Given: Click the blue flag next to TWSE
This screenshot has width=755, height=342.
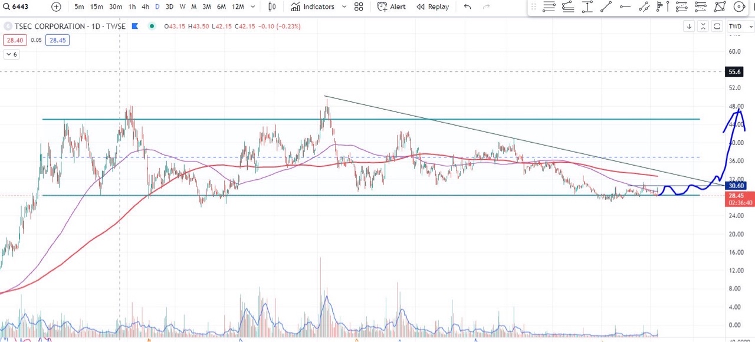Looking at the screenshot, I should [x=135, y=27].
